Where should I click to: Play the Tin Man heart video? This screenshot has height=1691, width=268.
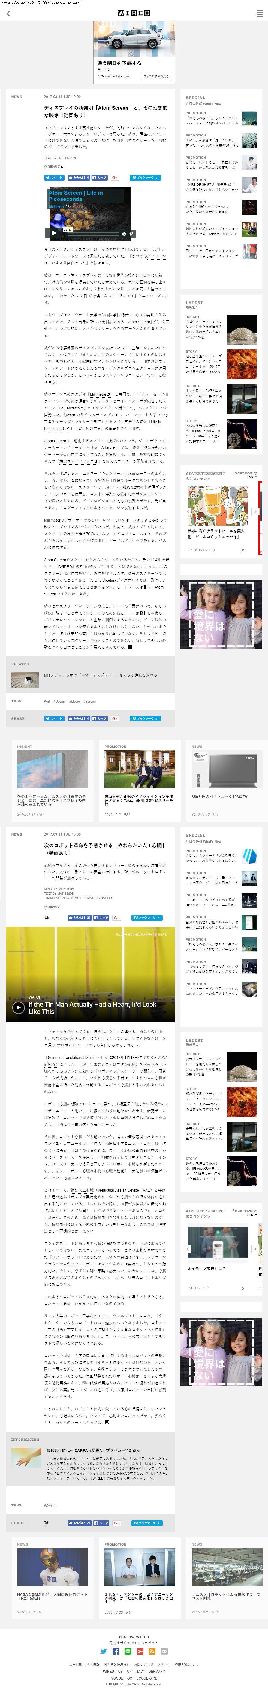(x=18, y=1008)
